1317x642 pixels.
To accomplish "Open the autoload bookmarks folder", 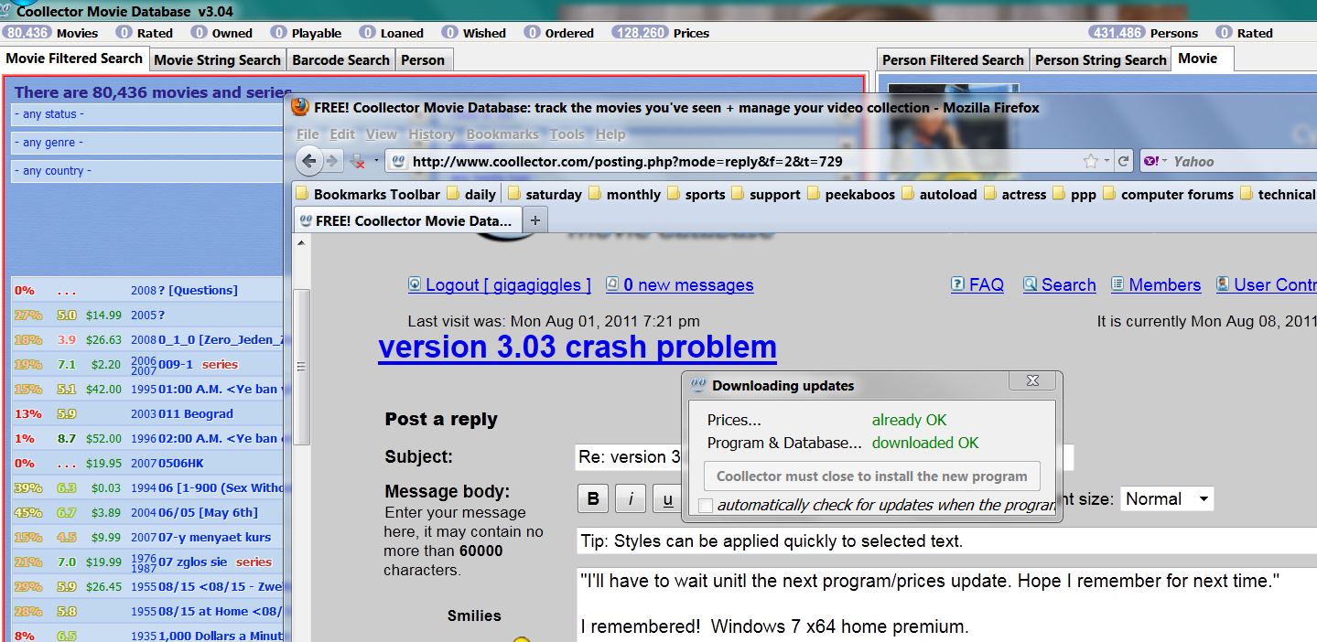I will coord(938,194).
